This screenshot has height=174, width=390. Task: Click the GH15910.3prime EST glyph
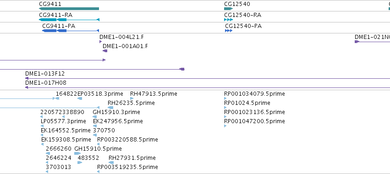point(94,117)
